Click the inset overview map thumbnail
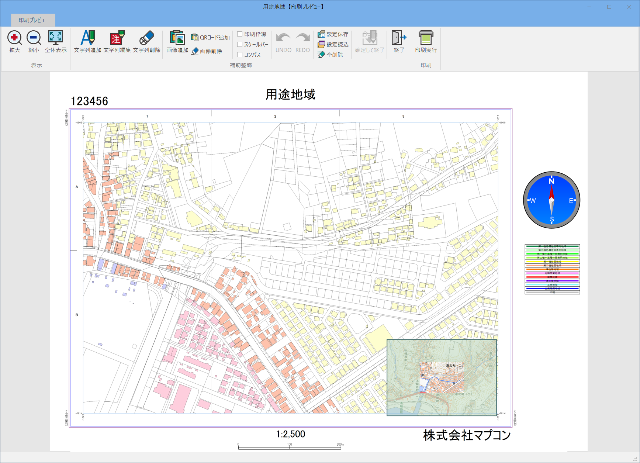Viewport: 640px width, 463px height. 442,377
